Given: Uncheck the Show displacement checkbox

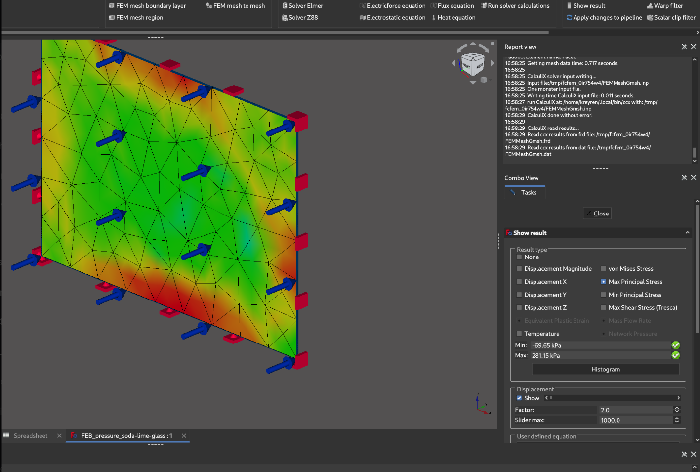Looking at the screenshot, I should [519, 398].
